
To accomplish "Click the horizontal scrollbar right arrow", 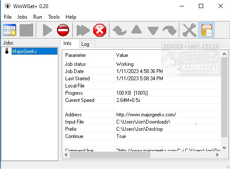I will tap(217, 155).
